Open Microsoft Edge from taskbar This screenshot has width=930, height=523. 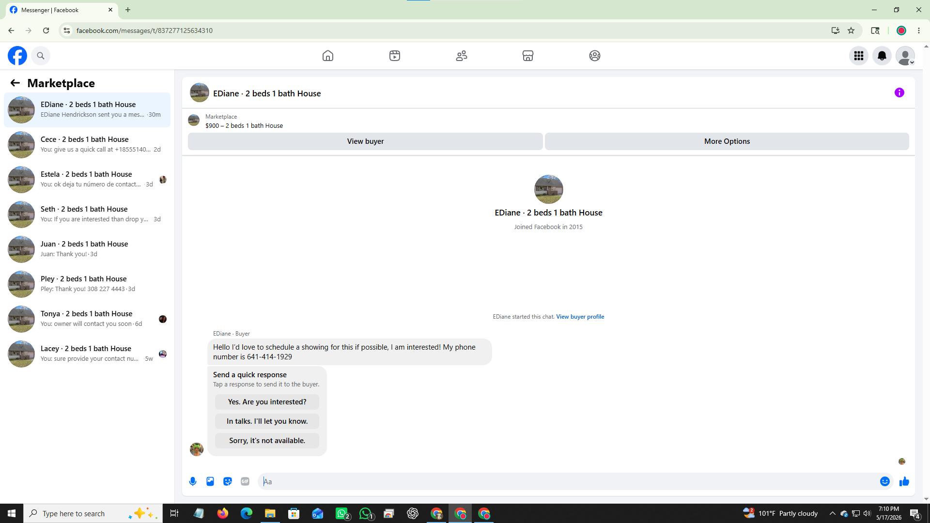click(247, 513)
